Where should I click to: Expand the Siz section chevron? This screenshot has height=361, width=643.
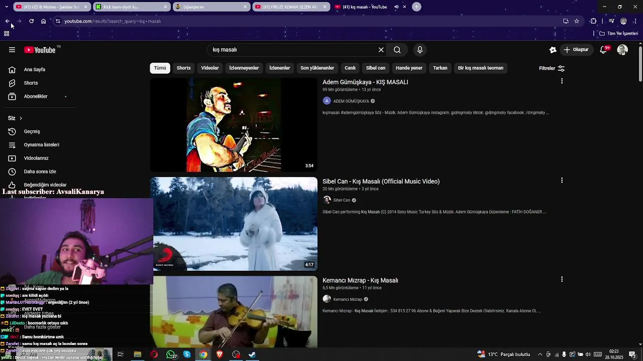click(21, 118)
